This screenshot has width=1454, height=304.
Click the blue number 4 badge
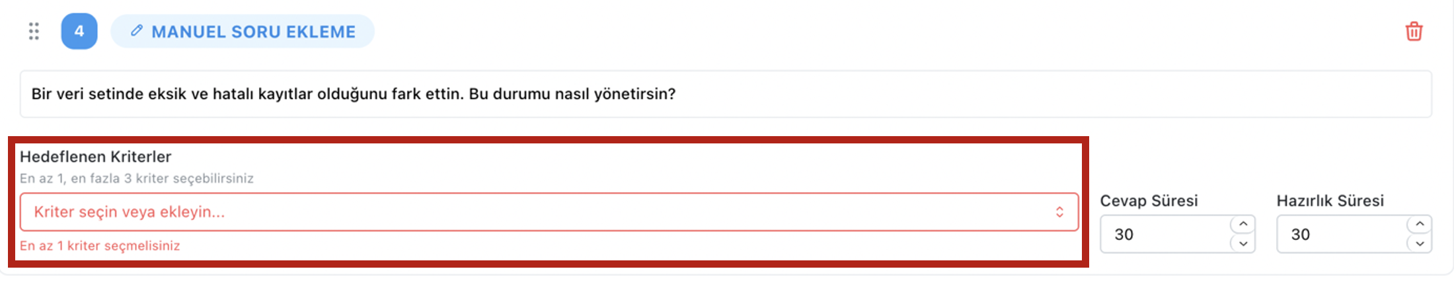79,31
